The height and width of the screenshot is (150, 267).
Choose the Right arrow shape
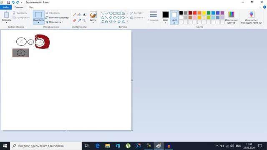123,17
